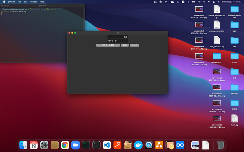
Task: Click the クリア clear button
Action: coord(134,45)
